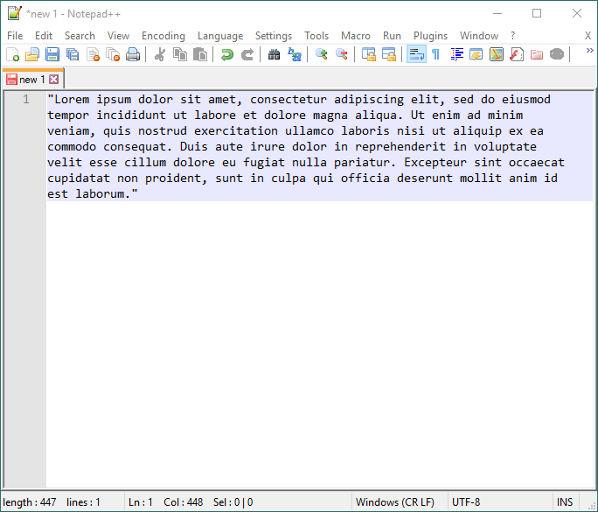Viewport: 598px width, 512px height.
Task: Expand toolbar overflow chevron
Action: [589, 51]
